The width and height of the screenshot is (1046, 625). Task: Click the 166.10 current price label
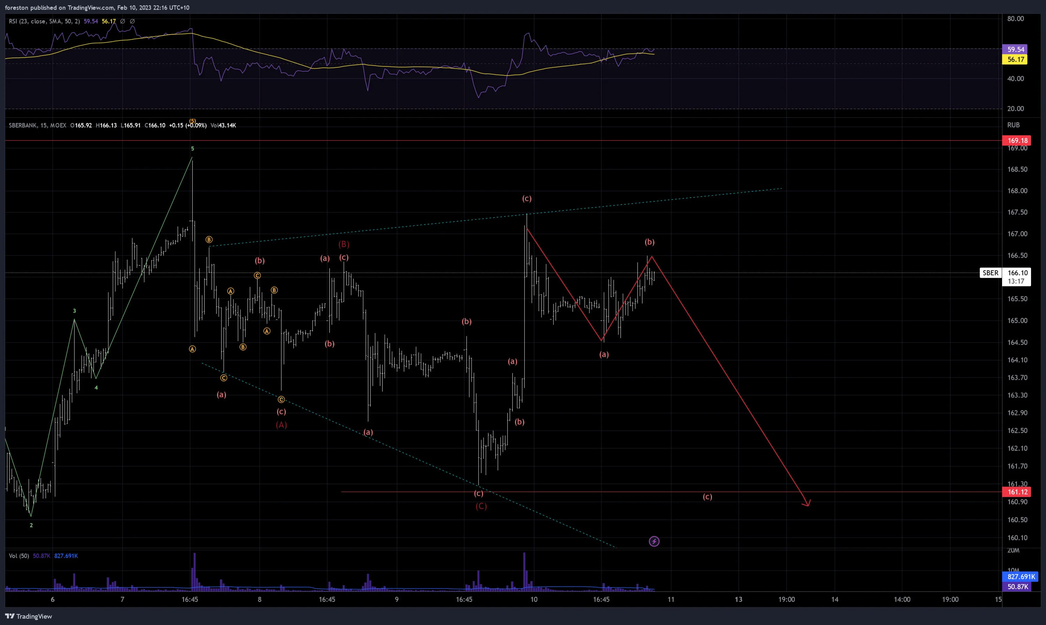[1017, 273]
